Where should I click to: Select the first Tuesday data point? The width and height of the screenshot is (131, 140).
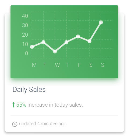click(x=44, y=42)
